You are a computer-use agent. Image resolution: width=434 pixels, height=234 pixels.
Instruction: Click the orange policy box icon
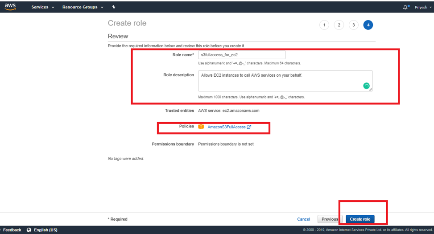(x=201, y=127)
